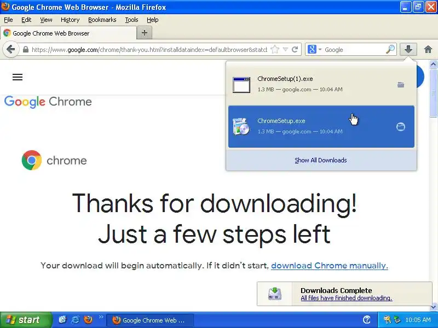
Task: Open a new tab with the plus button
Action: 145,33
